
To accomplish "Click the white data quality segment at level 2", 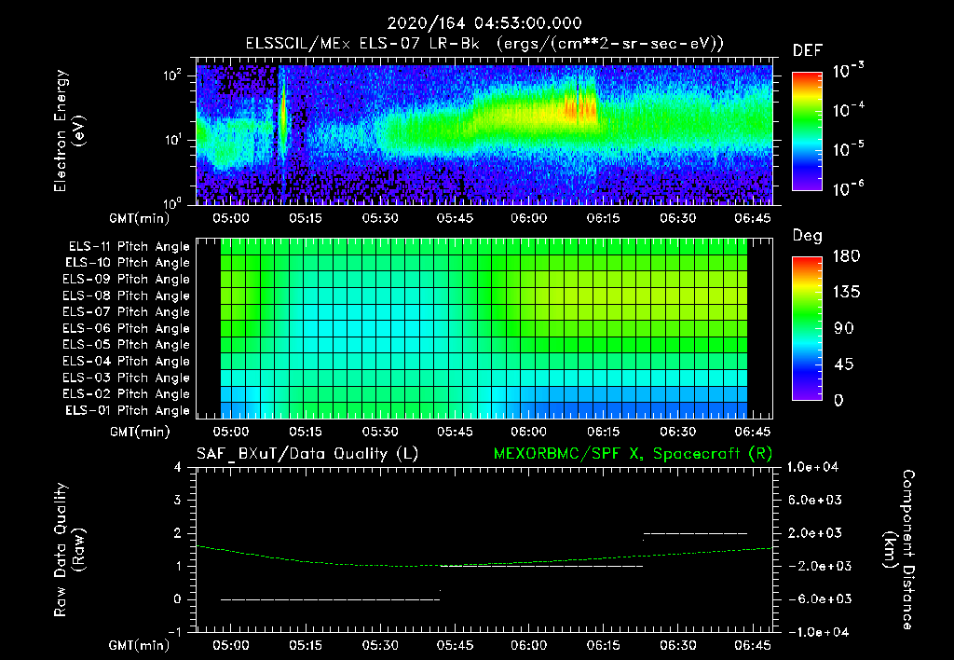I will click(x=695, y=533).
